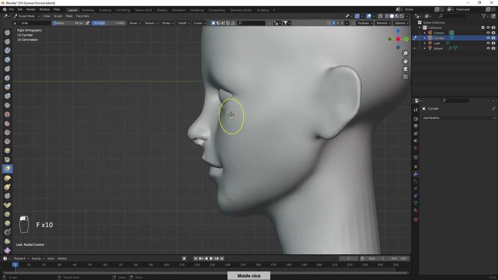498x280 pixels.
Task: Open the Face Sets menu
Action: (82, 16)
